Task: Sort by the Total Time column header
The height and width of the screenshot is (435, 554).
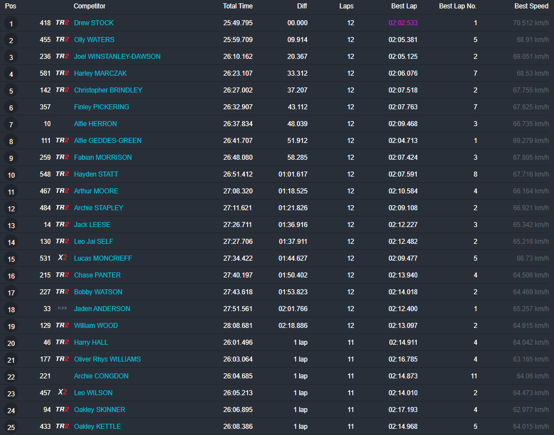Action: (238, 6)
